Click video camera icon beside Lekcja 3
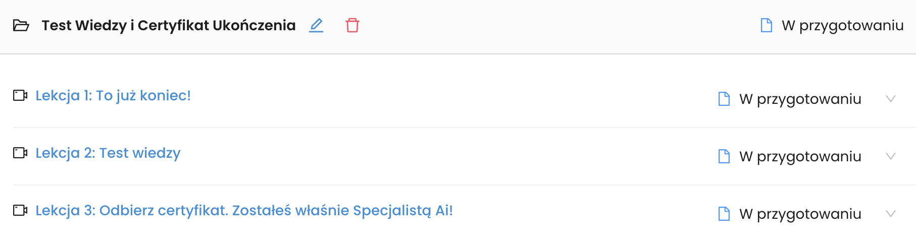Image resolution: width=916 pixels, height=245 pixels. (x=20, y=210)
